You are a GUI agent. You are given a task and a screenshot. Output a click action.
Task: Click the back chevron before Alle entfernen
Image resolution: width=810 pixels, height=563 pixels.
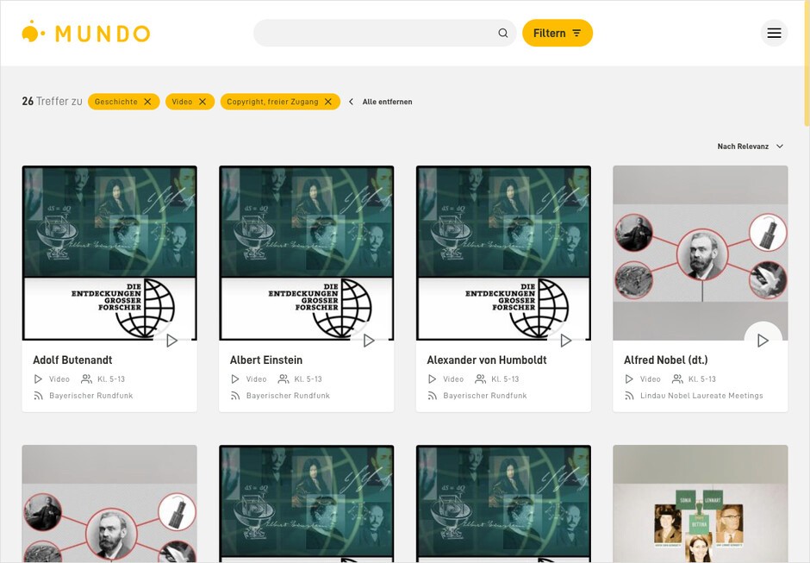click(x=352, y=102)
